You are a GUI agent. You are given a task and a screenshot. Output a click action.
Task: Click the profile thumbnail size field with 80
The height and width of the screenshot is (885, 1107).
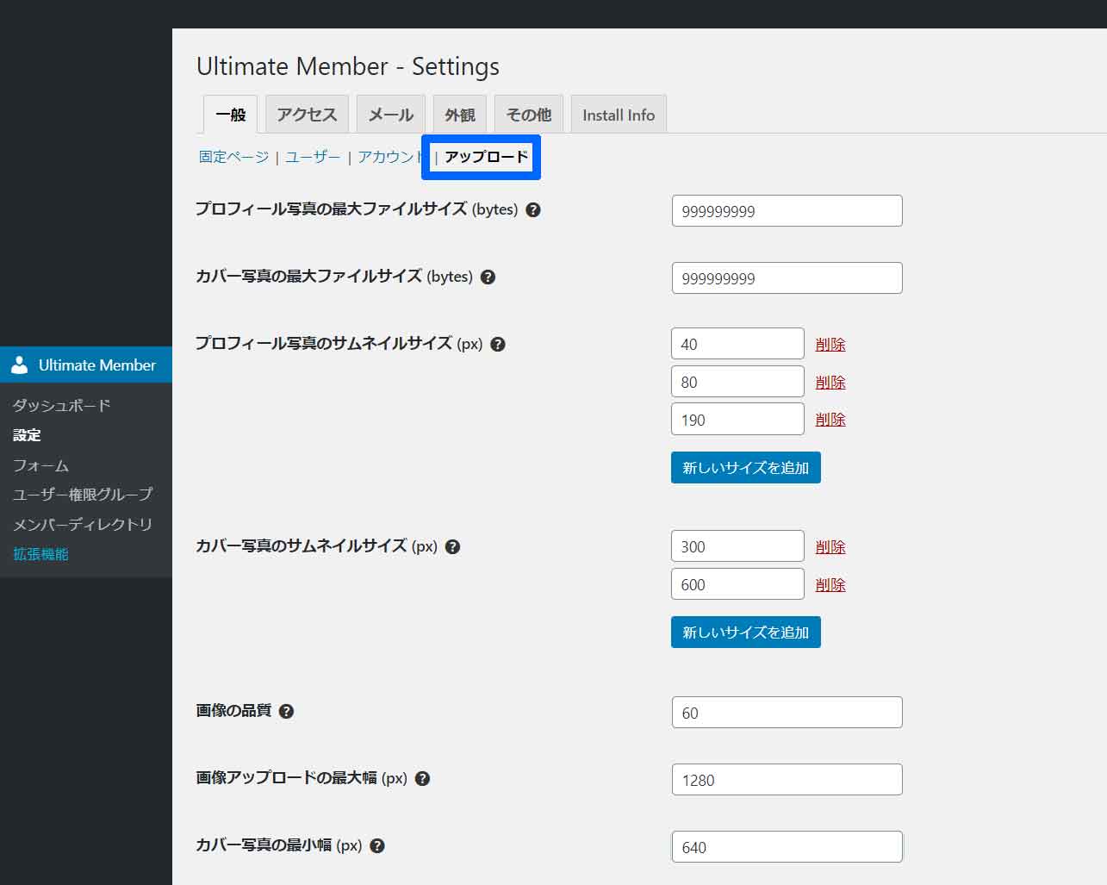737,382
